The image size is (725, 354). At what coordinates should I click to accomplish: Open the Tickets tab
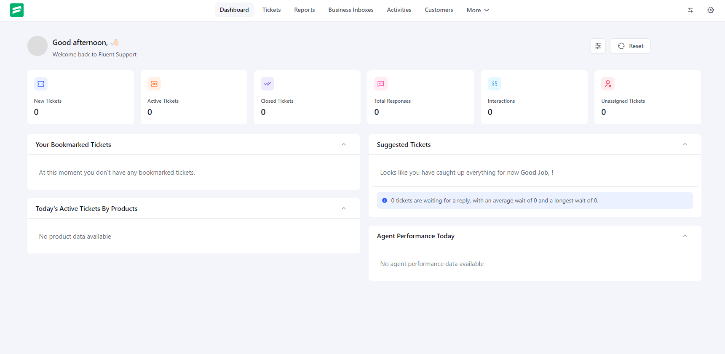(x=271, y=10)
